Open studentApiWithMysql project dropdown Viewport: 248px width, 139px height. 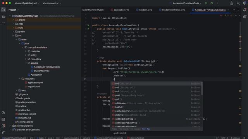click(27, 3)
